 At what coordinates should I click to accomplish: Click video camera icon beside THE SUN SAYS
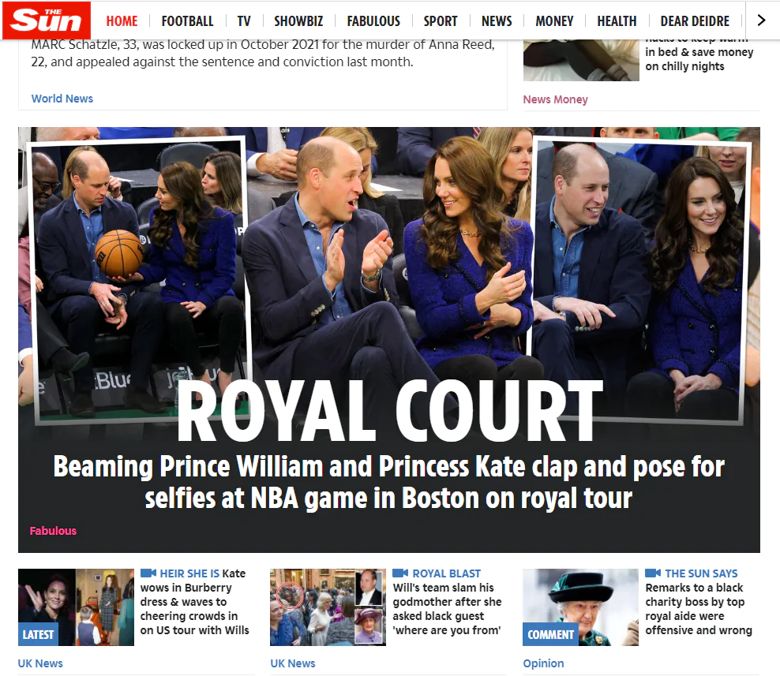point(653,573)
